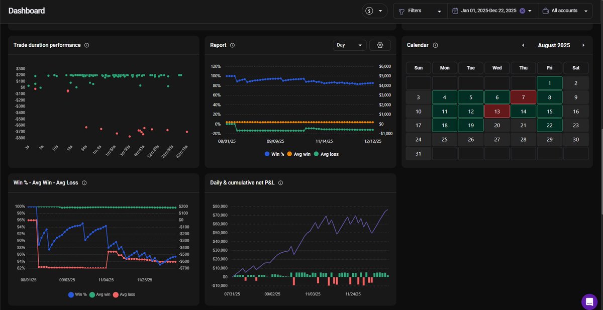The height and width of the screenshot is (310, 603).
Task: Select August 6 calendar day
Action: coord(497,97)
